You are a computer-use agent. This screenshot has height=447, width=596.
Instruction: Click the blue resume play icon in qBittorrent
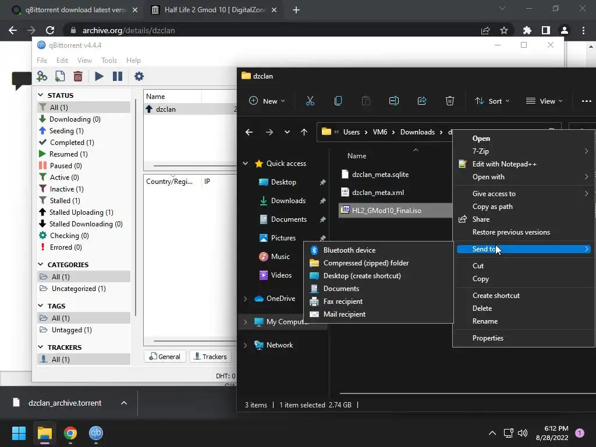pos(99,76)
